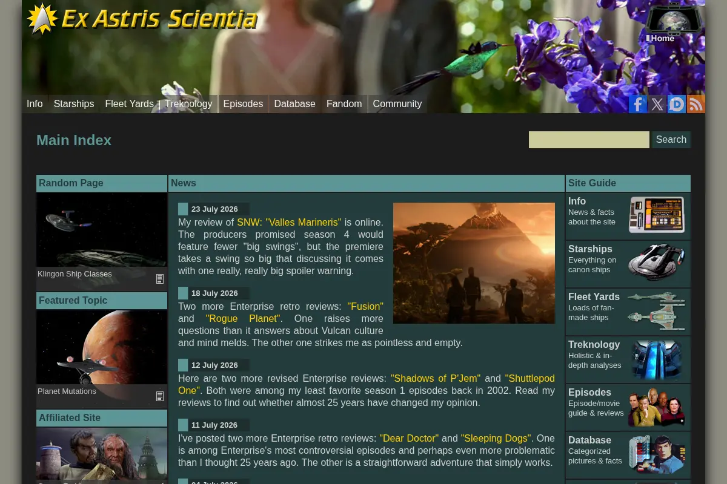Open the Treknology heading in Site Guide
The height and width of the screenshot is (484, 727).
(594, 345)
